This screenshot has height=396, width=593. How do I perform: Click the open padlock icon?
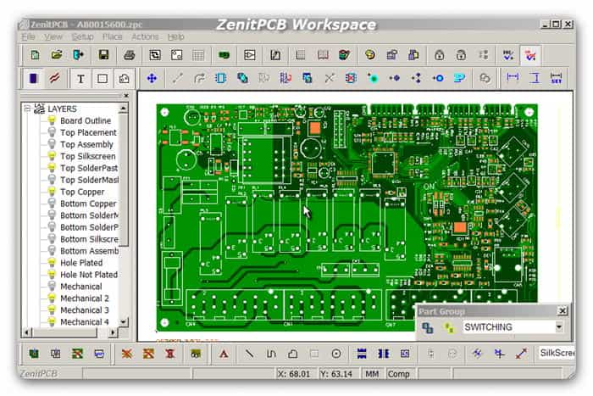(x=461, y=56)
